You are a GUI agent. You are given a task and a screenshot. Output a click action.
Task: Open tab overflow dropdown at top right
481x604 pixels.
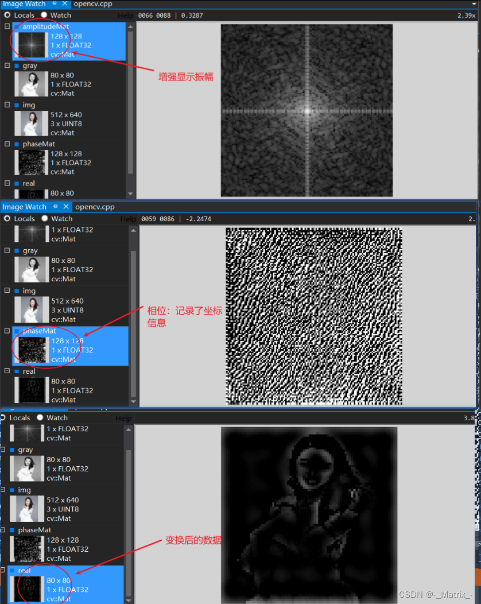pyautogui.click(x=474, y=4)
